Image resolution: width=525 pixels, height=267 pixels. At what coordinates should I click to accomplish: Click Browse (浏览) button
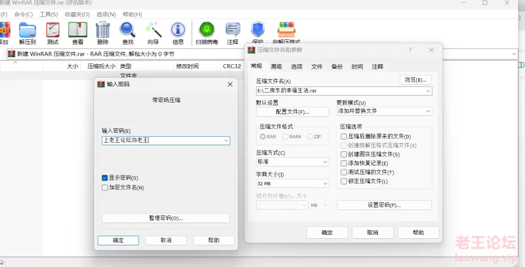point(415,80)
